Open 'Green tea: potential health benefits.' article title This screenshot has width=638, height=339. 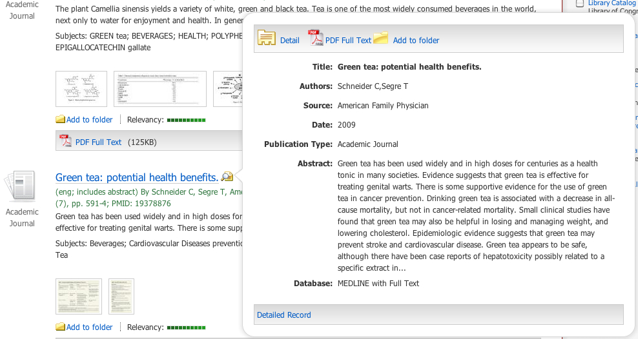click(x=137, y=177)
